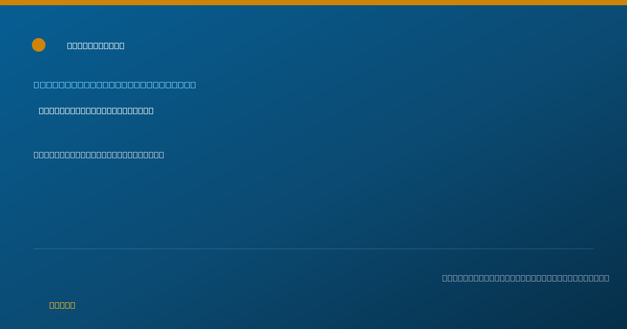Viewport: 627px width, 329px height.
Task: Click the middle of the light blue headline
Action: click(115, 85)
